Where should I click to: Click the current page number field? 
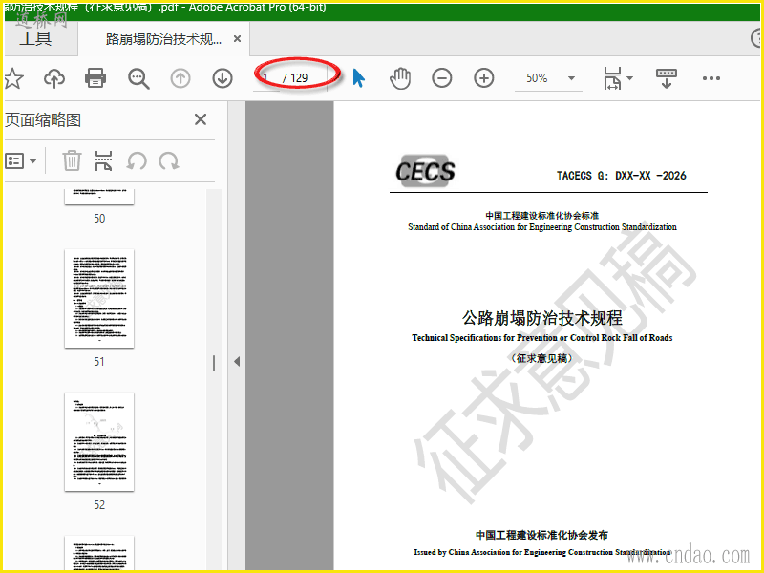coord(266,78)
